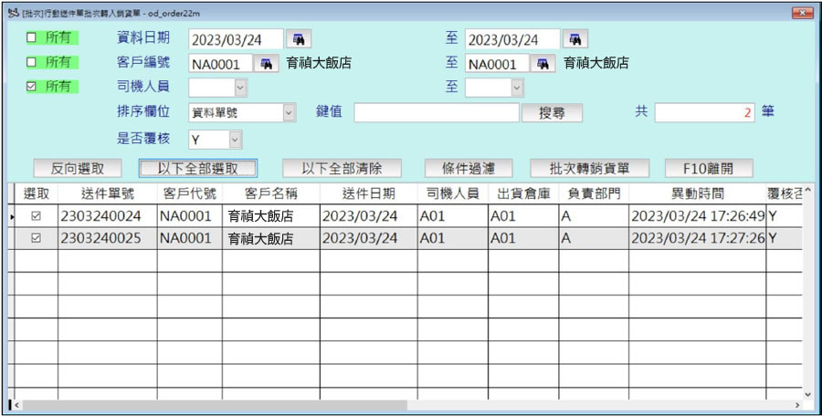
Task: Click the application icon in title bar
Action: [13, 13]
